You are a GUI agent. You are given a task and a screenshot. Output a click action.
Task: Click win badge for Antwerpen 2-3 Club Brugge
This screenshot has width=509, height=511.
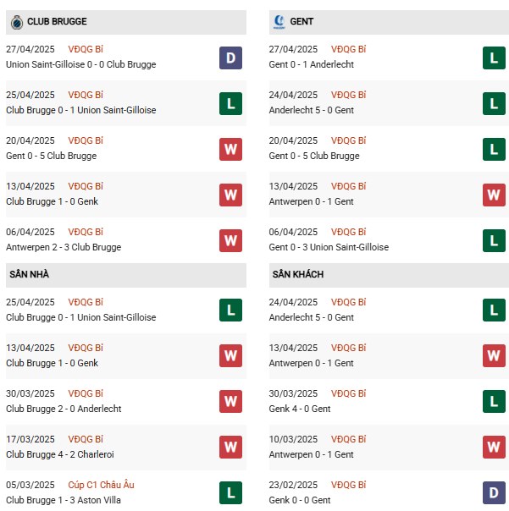pyautogui.click(x=230, y=240)
